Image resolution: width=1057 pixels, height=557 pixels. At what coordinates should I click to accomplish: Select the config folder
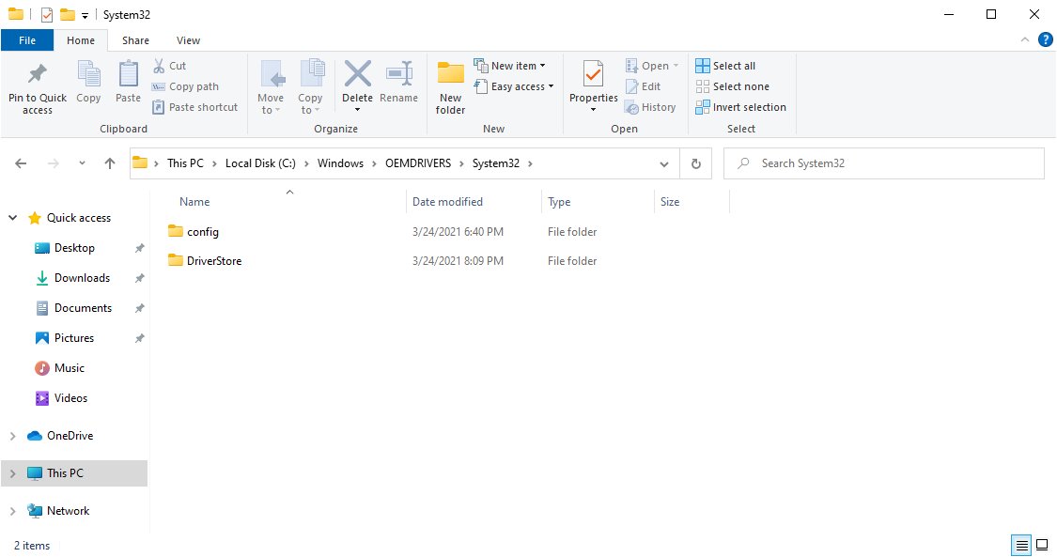[202, 232]
